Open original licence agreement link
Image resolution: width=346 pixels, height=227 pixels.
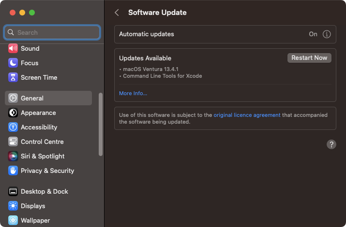[247, 115]
